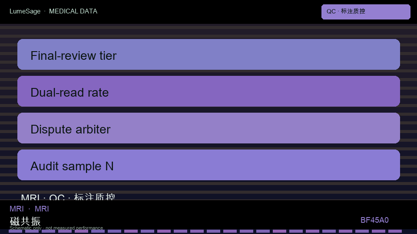Click the Final-review tier text label
Screen dimensions: 417x234
click(73, 56)
